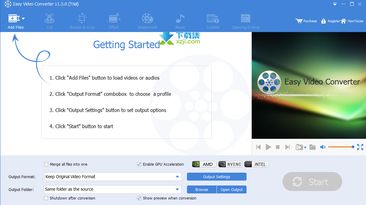Viewport: 366px width, 205px height.
Task: Click the Add Files icon
Action: pyautogui.click(x=14, y=18)
